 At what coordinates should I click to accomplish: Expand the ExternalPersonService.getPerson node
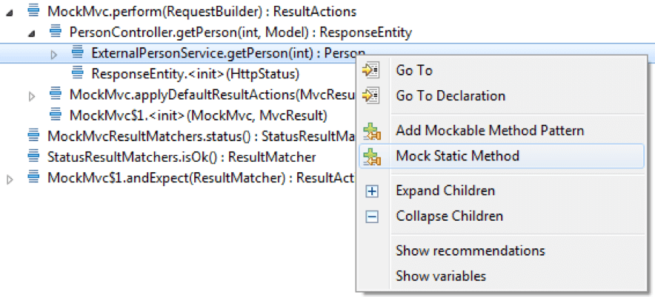(53, 54)
